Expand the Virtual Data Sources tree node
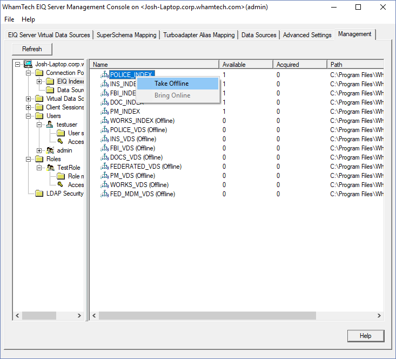 pos(29,99)
